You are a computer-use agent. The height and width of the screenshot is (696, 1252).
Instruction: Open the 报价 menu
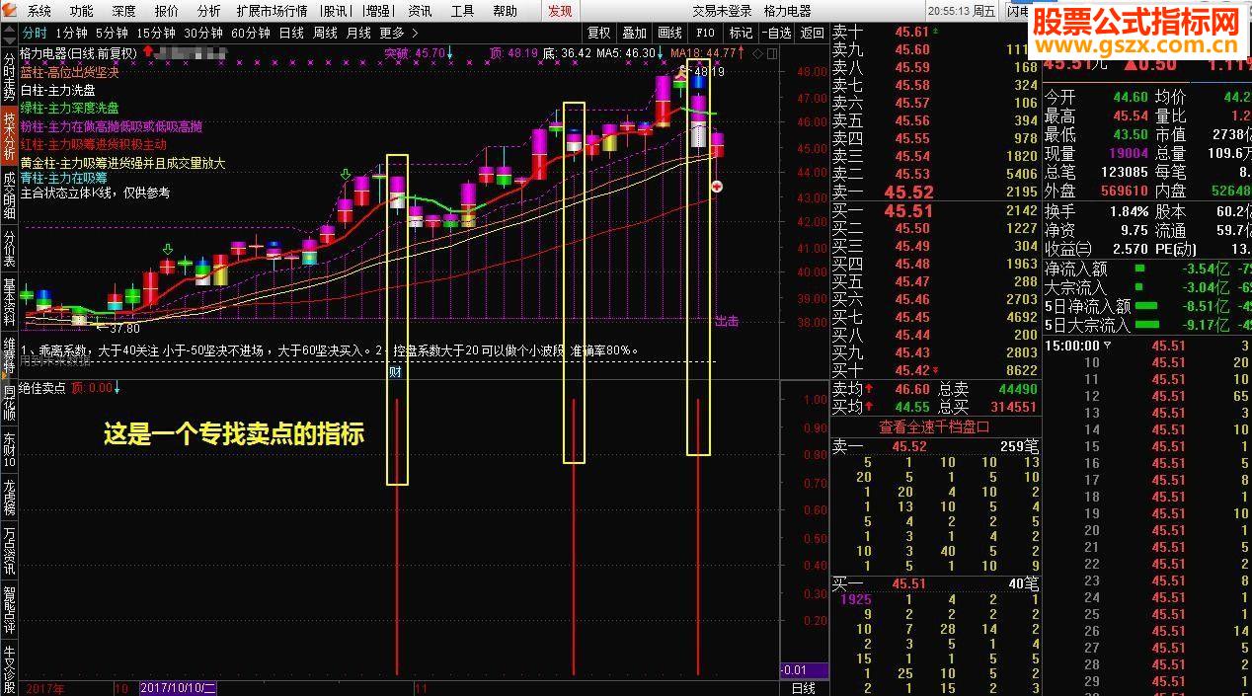(x=167, y=11)
